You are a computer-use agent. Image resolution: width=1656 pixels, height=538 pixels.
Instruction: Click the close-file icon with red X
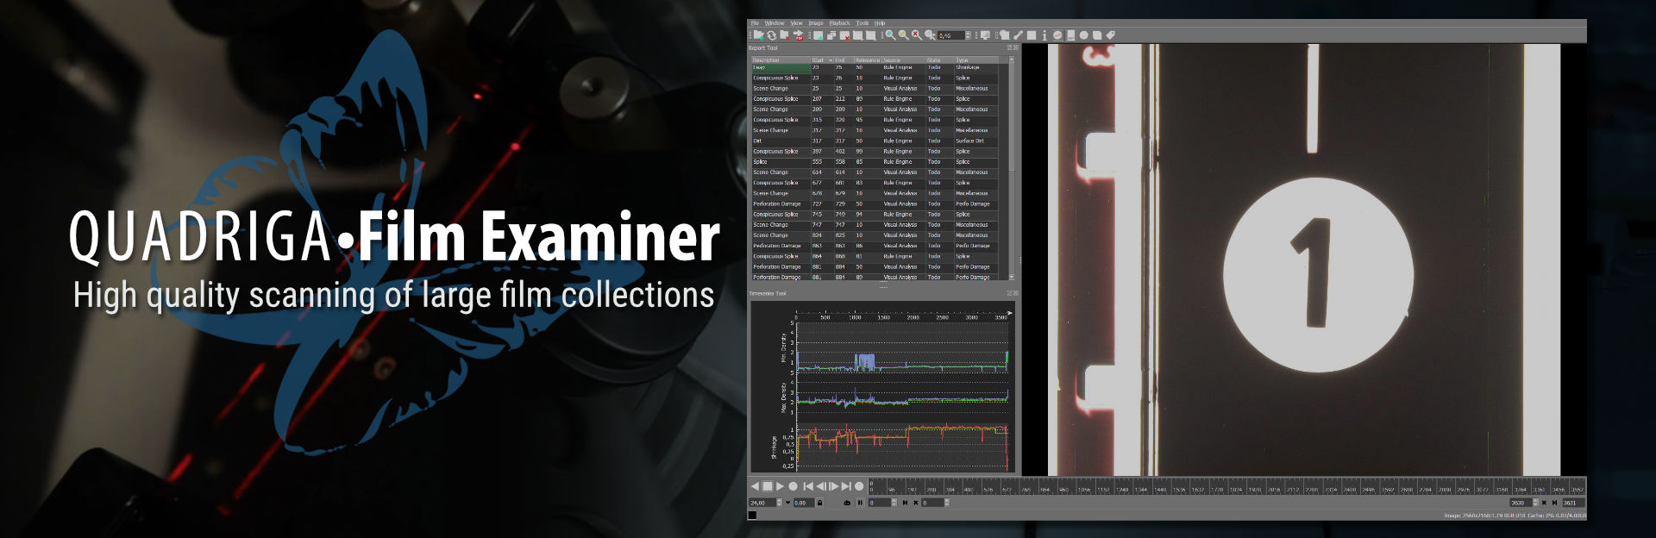pos(785,35)
